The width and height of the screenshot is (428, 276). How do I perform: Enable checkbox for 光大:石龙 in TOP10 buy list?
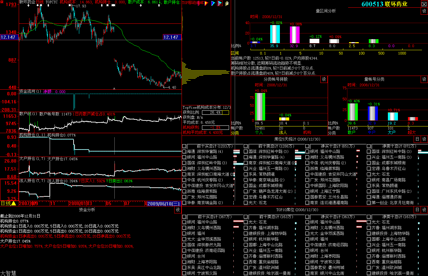tap(246, 222)
